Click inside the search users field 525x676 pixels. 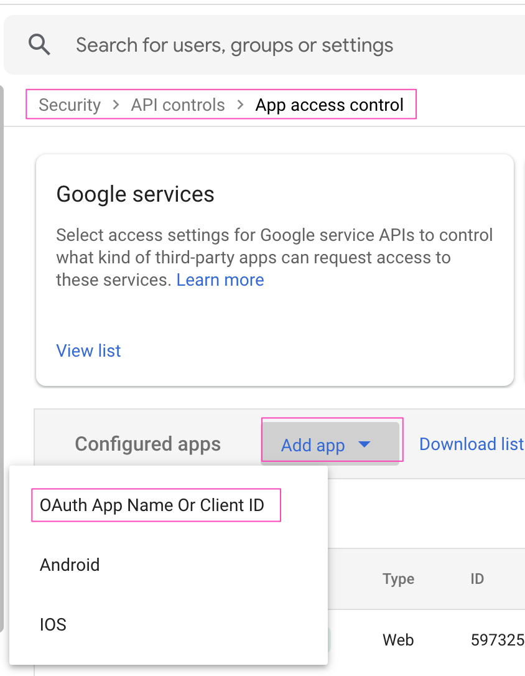[234, 44]
